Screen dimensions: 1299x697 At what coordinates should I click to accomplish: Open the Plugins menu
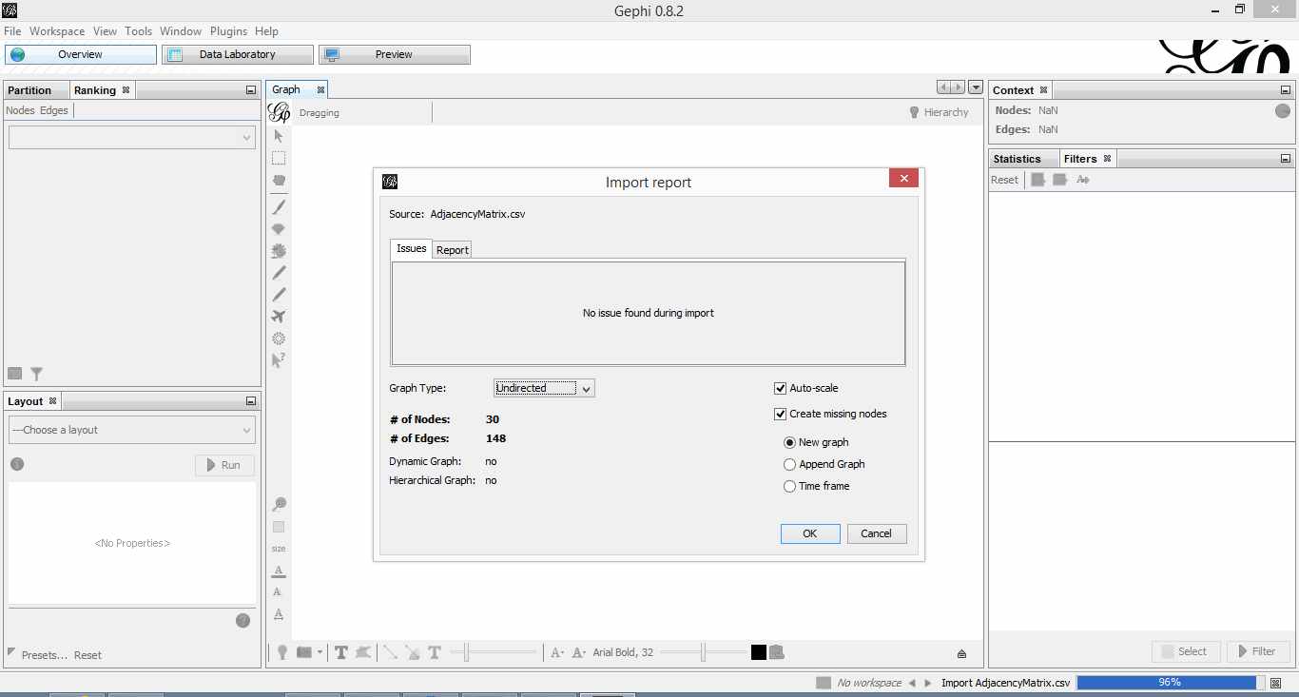coord(228,31)
